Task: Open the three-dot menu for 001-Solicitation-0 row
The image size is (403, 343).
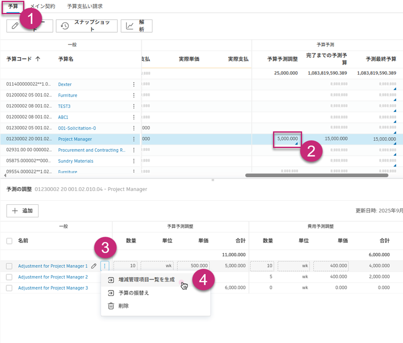Action: point(134,128)
